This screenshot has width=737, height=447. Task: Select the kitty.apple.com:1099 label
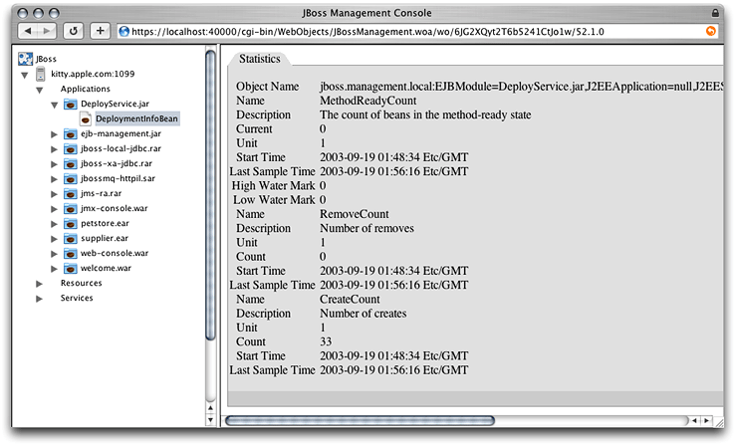[x=93, y=74]
